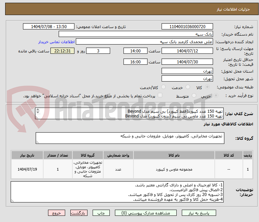Click the unit cell عدد
Screen dimensions: 259x222
pyautogui.click(x=118, y=169)
